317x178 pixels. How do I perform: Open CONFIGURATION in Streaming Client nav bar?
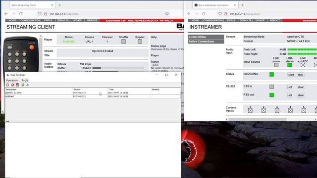[30, 20]
